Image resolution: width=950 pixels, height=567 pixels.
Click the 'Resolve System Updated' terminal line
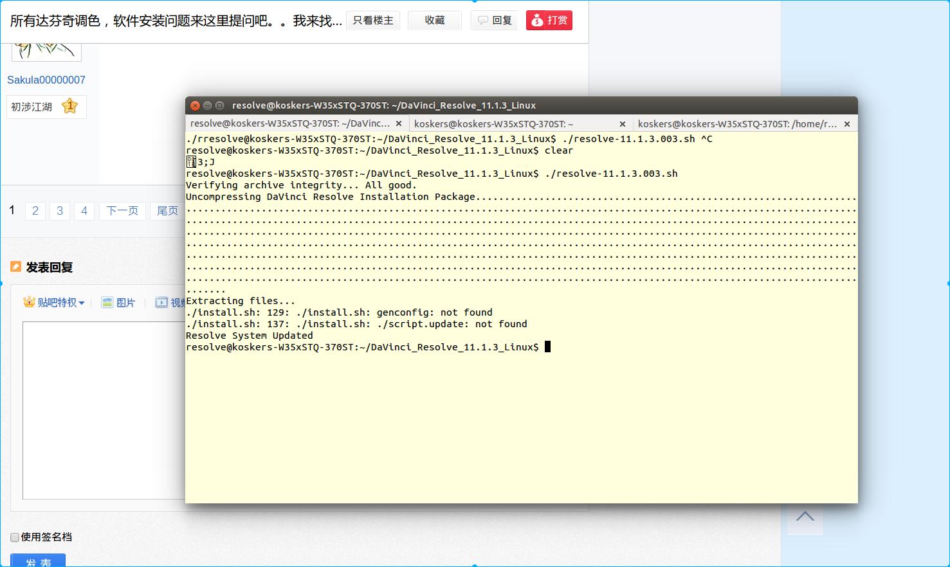coord(250,336)
